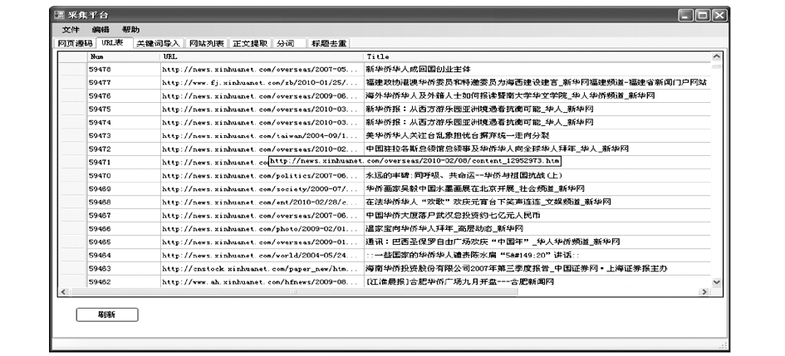Select Num cell 59475
785x356 pixels.
124,109
